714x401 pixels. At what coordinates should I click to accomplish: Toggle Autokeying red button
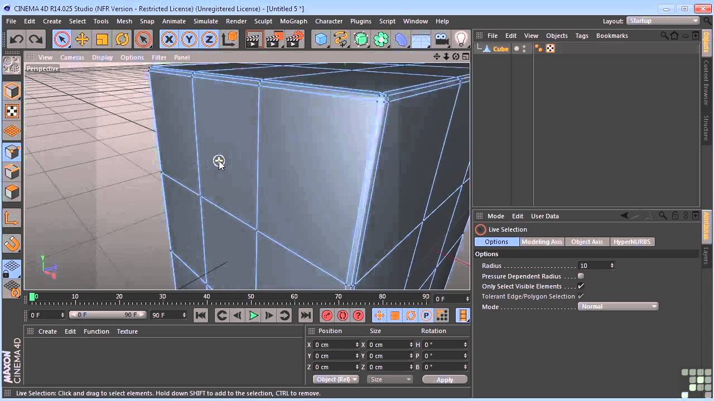[342, 315]
